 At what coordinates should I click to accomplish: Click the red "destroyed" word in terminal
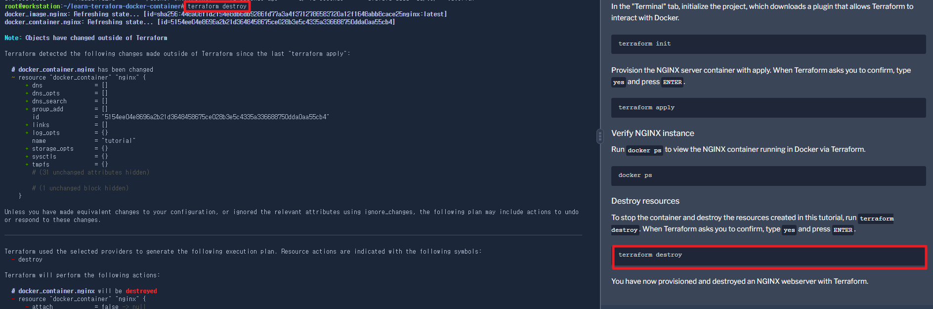[141, 291]
